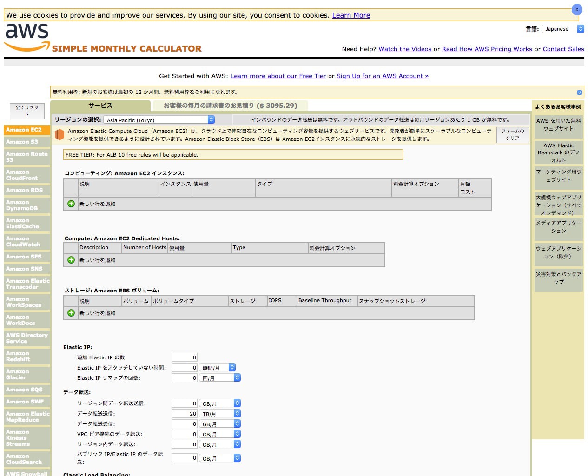Select Amazon CloudWatch in sidebar

[27, 241]
